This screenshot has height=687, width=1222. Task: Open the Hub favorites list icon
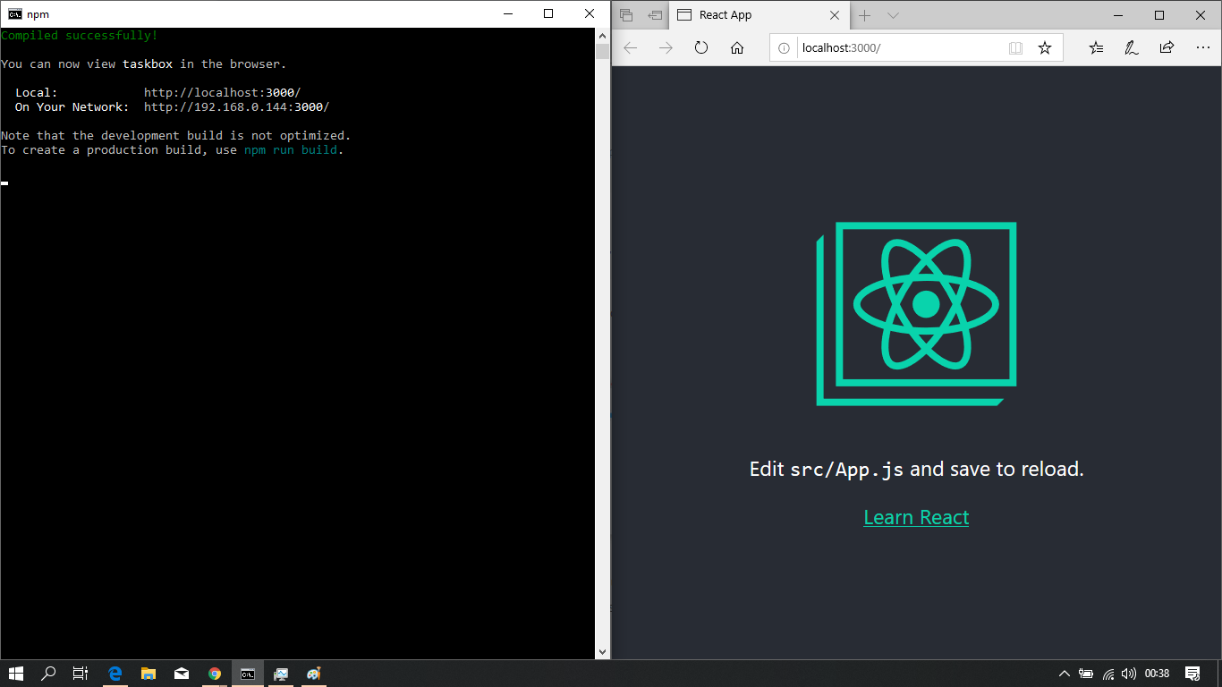1096,47
